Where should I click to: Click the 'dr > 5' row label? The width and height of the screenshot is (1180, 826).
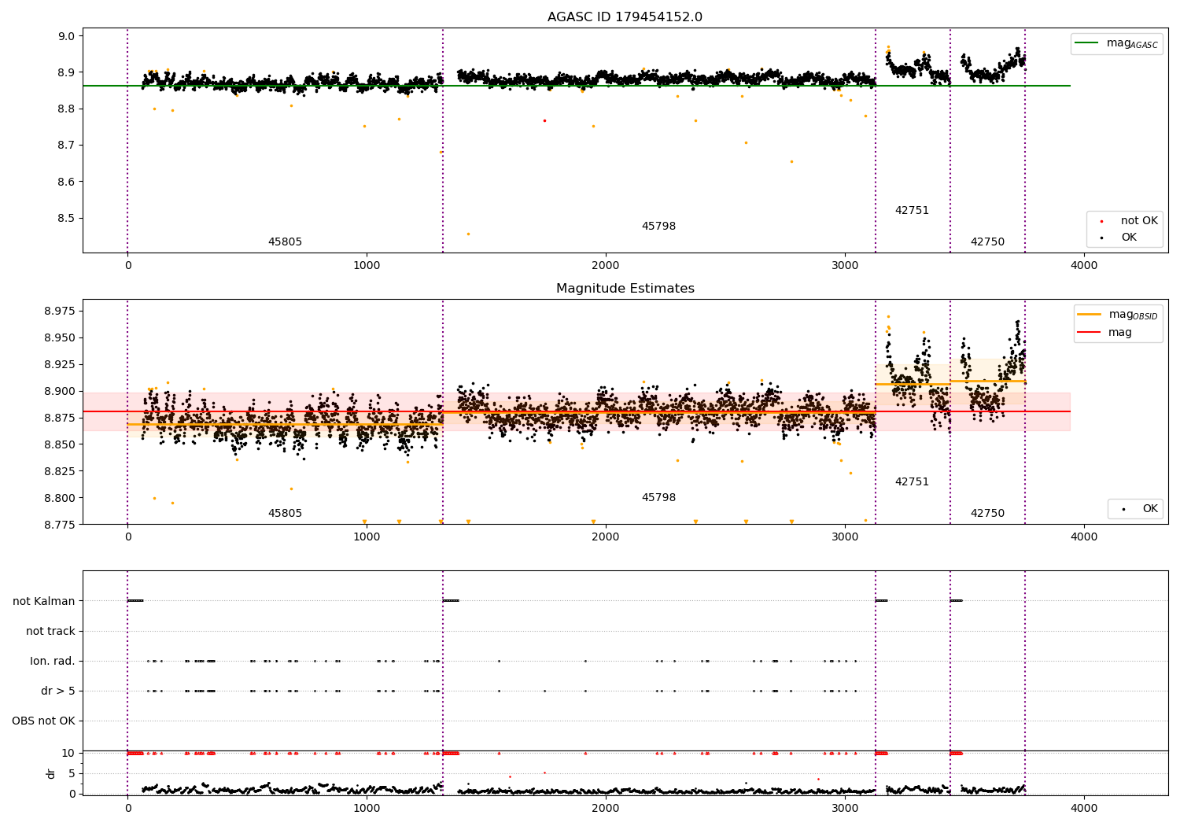[x=58, y=691]
